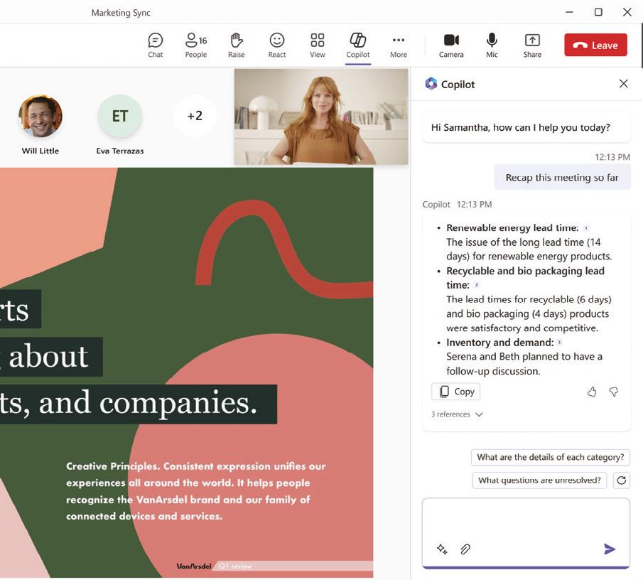Open the React emoji options
The width and height of the screenshot is (643, 580).
(277, 45)
